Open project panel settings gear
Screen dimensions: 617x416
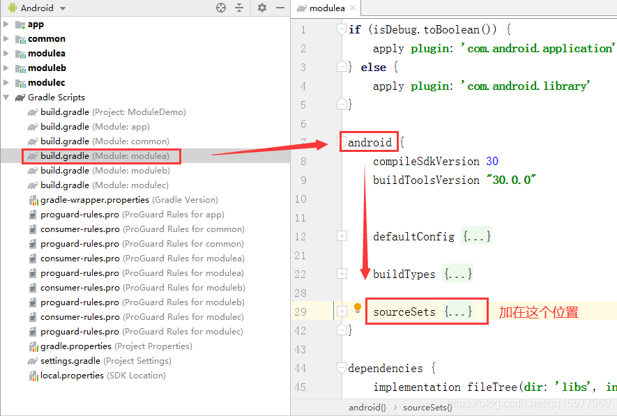[262, 8]
